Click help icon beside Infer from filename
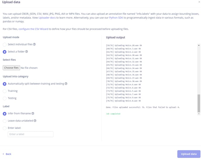Viewport: 201px width, 162px height. click(x=33, y=114)
